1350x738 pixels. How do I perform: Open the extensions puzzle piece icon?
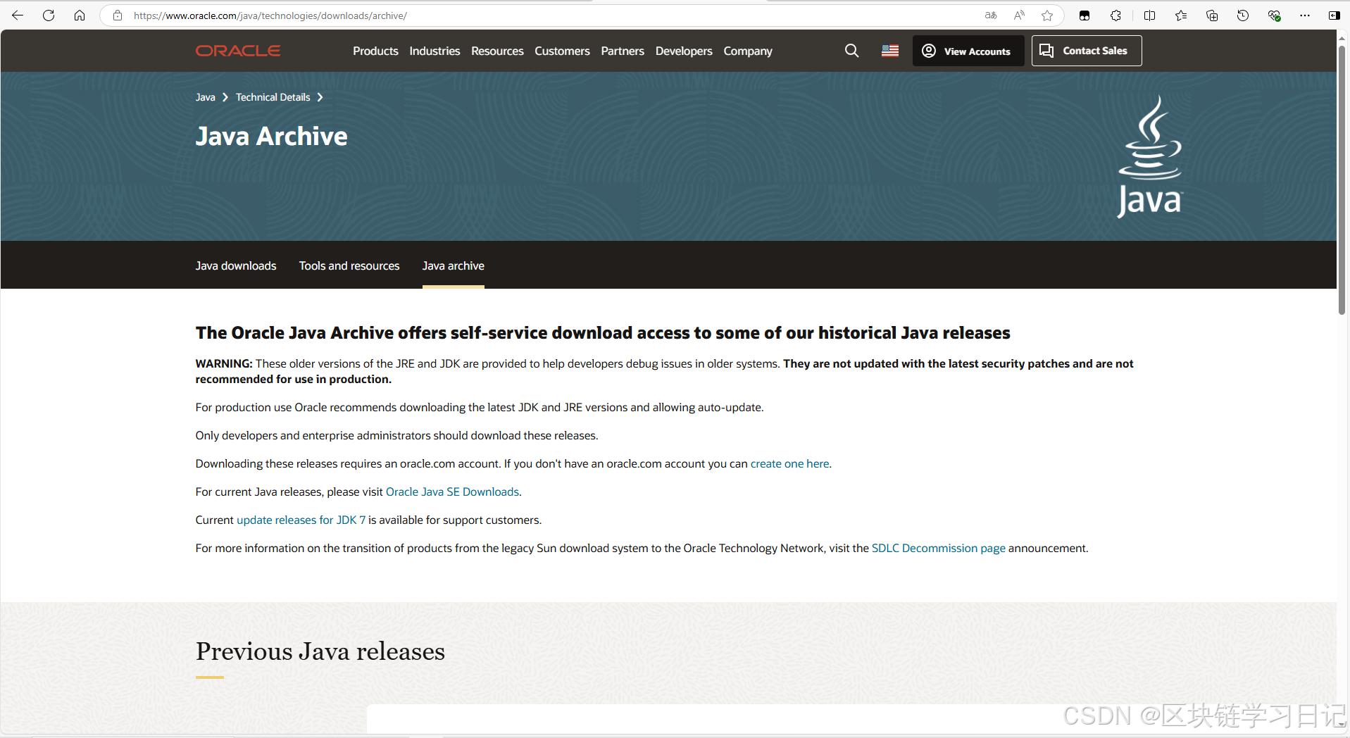(1116, 15)
